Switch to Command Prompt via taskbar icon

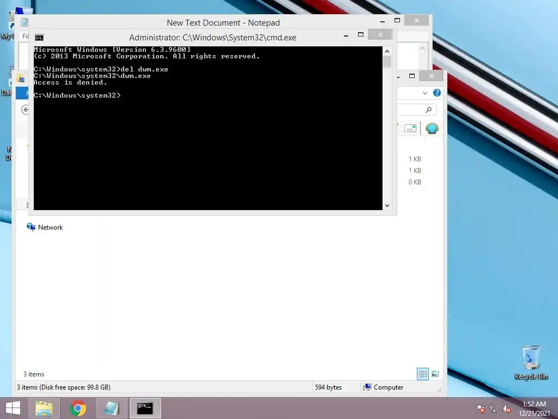[x=145, y=408]
